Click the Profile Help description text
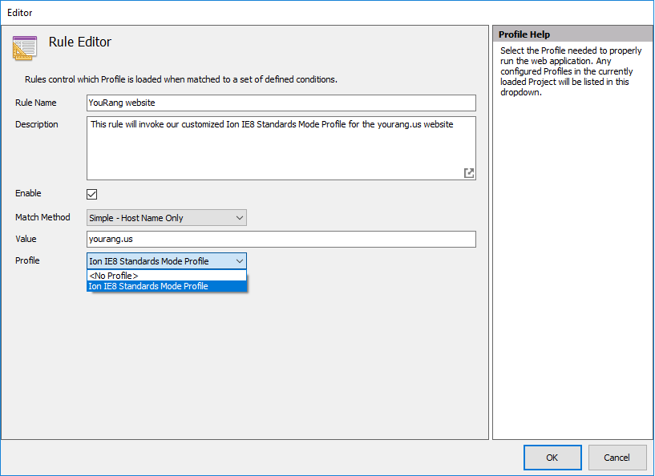Image resolution: width=655 pixels, height=476 pixels. (x=571, y=71)
